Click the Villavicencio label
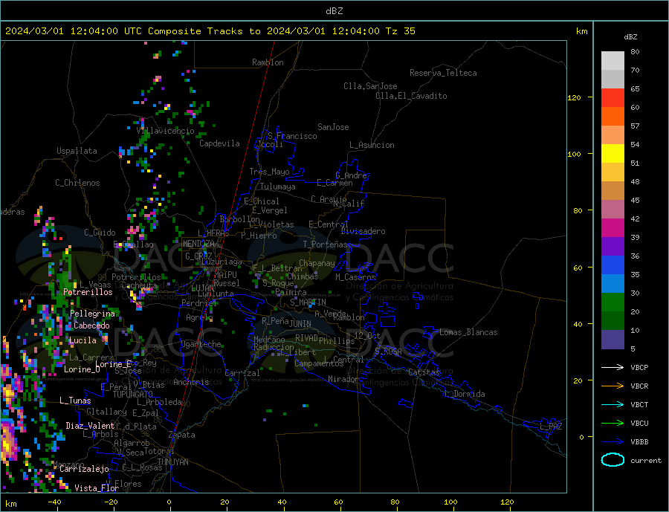This screenshot has height=512, width=669. pyautogui.click(x=165, y=131)
